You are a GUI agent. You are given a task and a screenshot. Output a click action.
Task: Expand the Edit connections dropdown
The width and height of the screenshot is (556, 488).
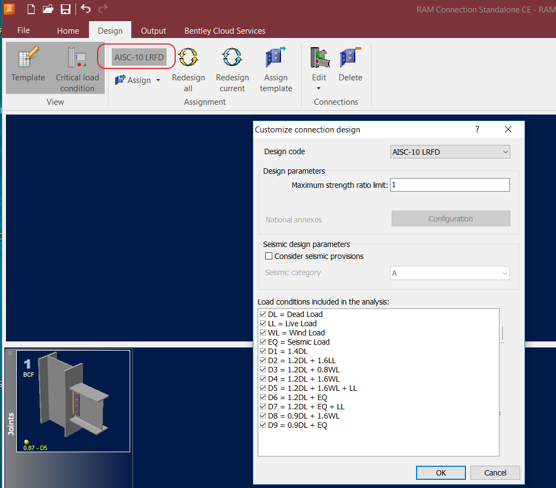[x=319, y=88]
